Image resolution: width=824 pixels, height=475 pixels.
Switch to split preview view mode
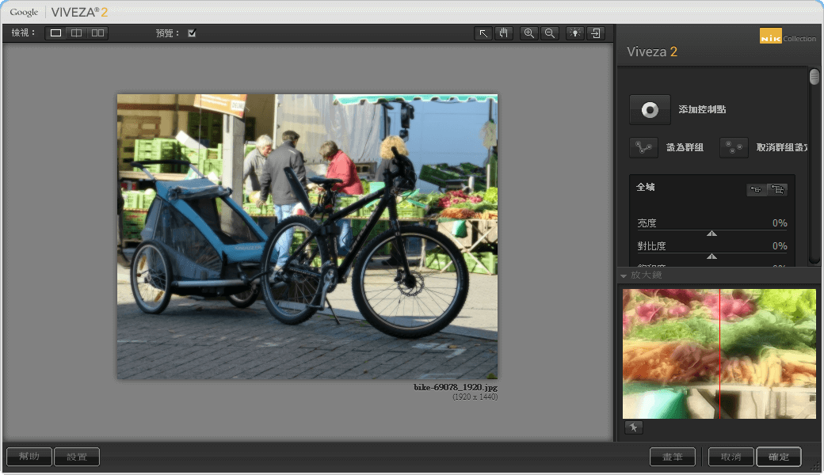pos(76,33)
